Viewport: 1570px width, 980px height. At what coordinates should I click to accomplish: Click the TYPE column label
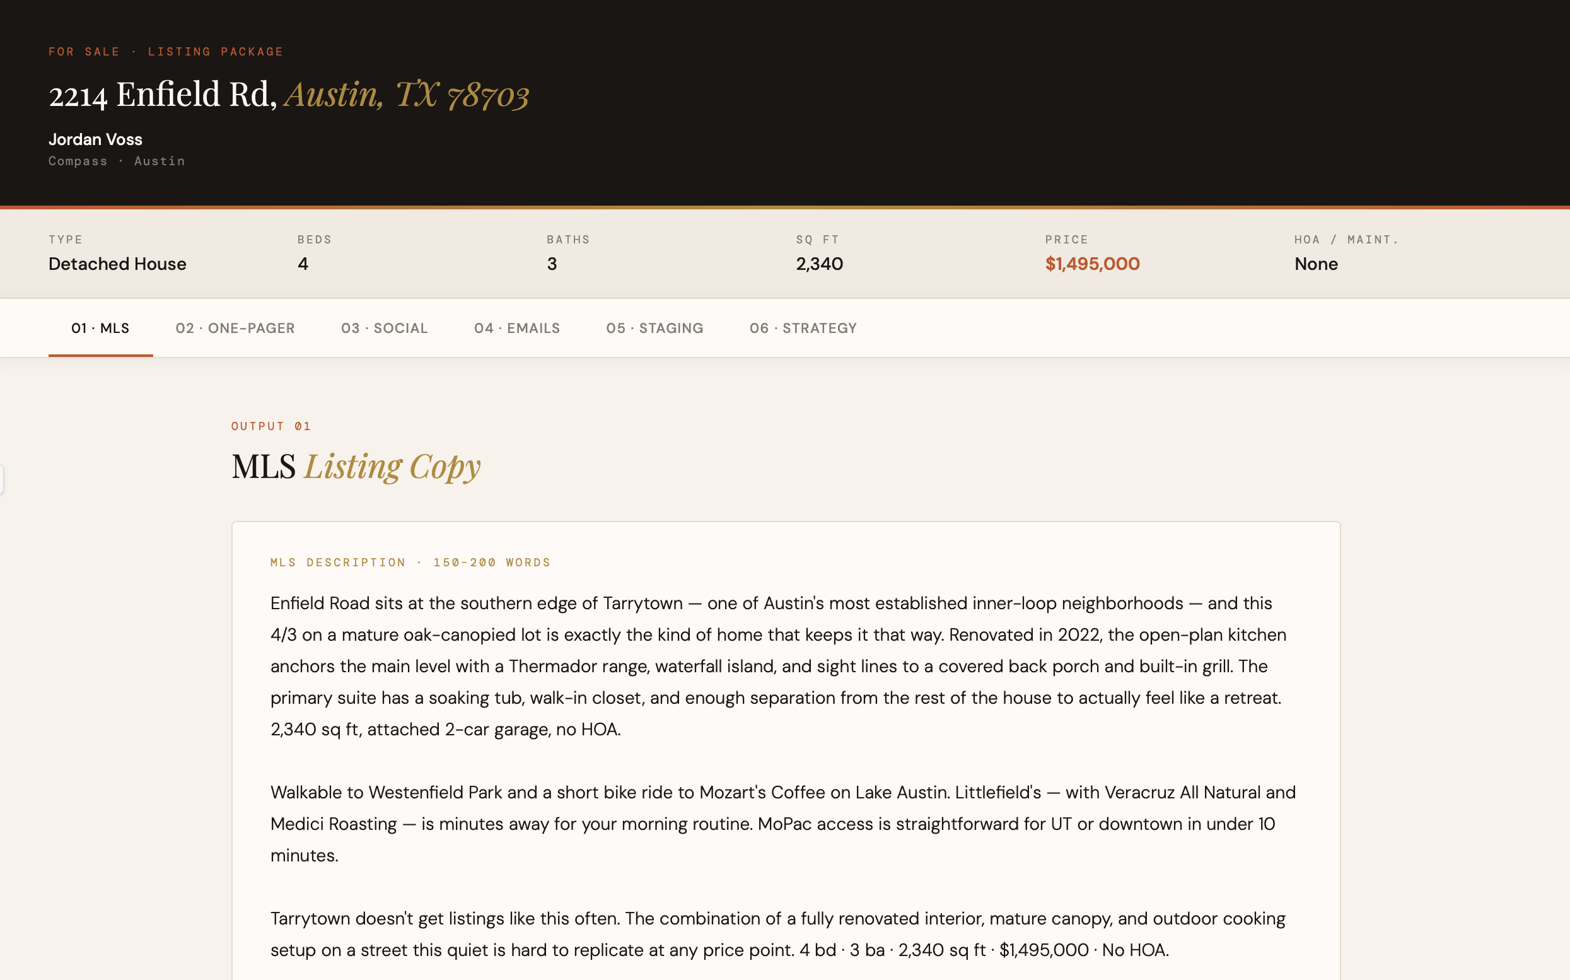click(x=66, y=239)
